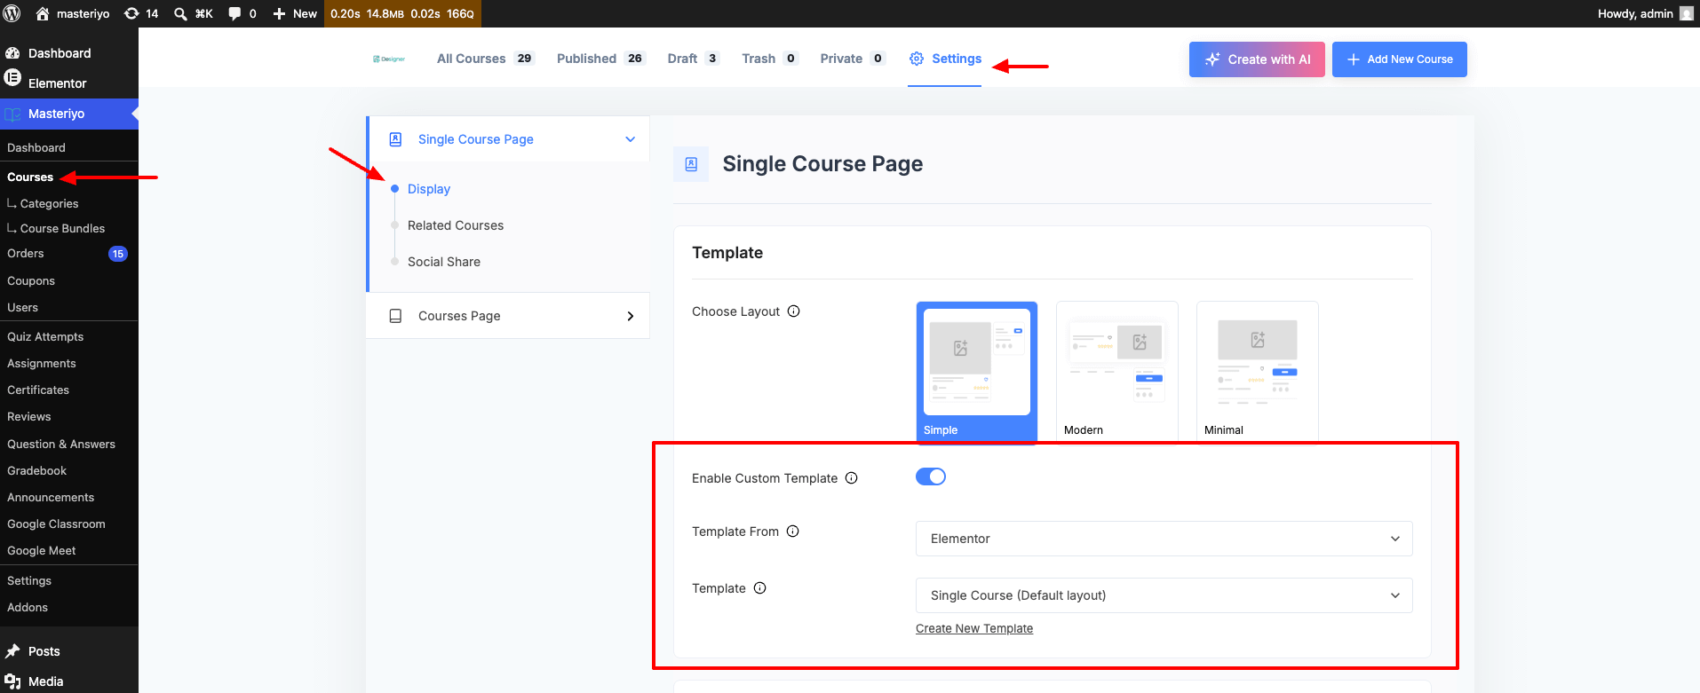Viewport: 1700px width, 693px height.
Task: Click info icon next to Enable Custom Template
Action: click(851, 478)
